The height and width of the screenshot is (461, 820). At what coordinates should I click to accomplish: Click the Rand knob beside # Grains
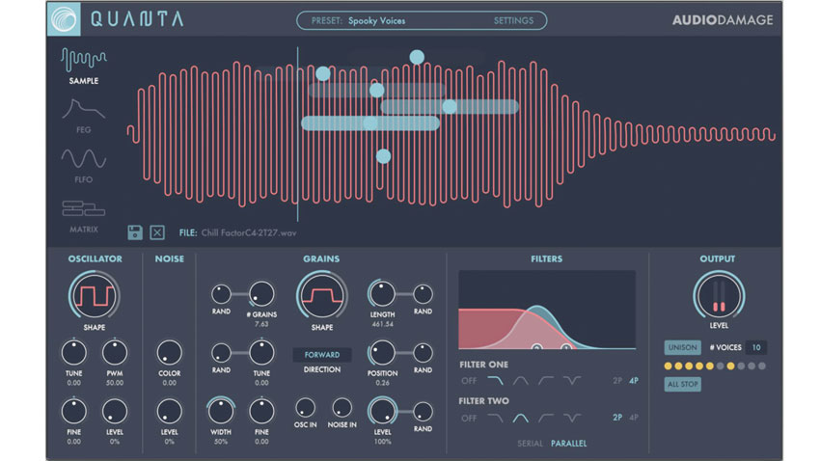(x=221, y=294)
